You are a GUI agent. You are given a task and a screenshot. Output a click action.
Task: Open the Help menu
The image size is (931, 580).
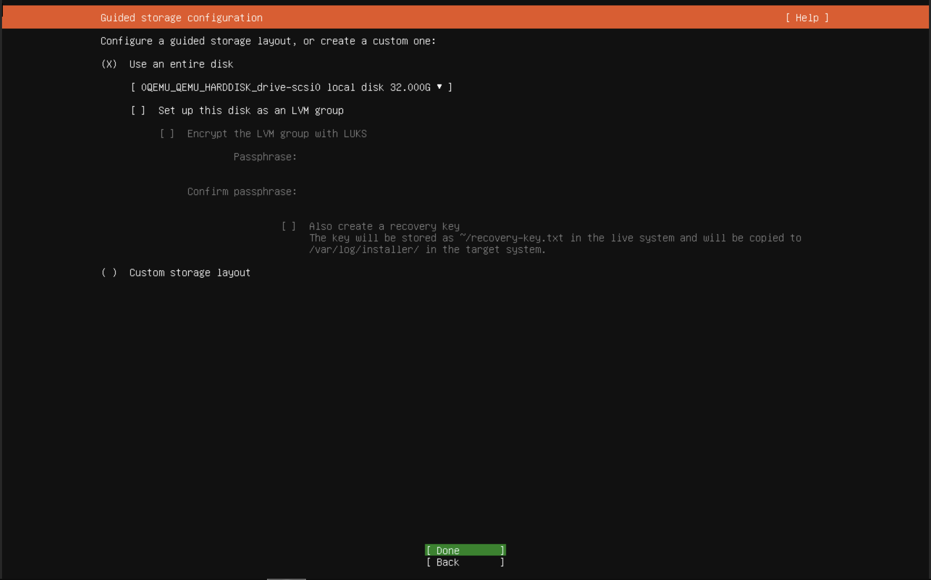807,17
